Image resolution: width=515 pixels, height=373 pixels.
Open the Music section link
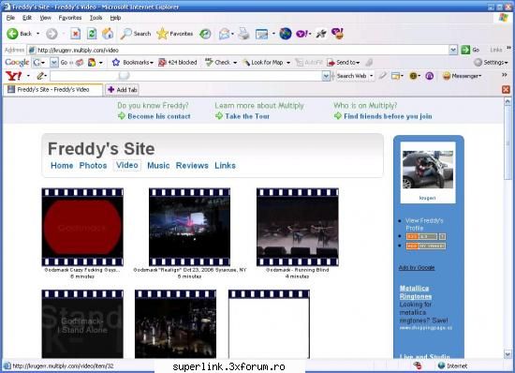pyautogui.click(x=158, y=166)
